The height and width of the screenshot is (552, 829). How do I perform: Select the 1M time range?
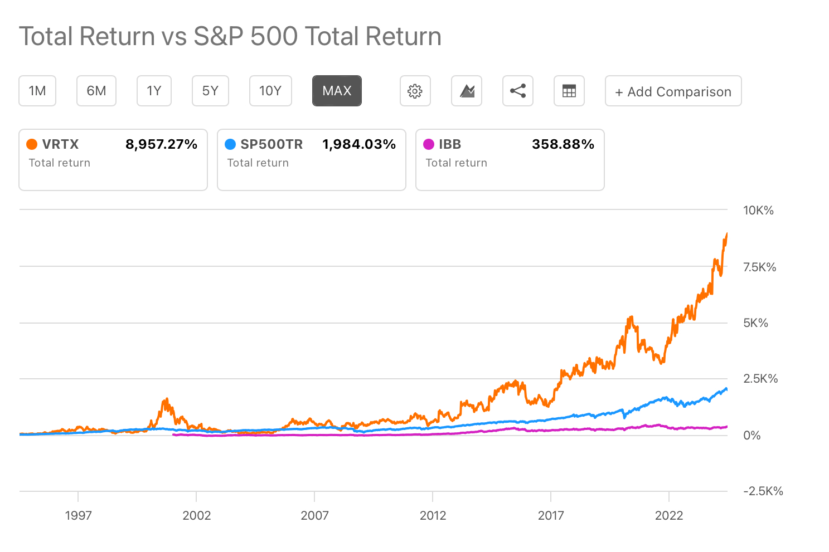point(37,91)
